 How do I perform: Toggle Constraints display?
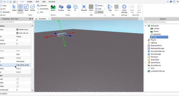(x=43, y=9)
